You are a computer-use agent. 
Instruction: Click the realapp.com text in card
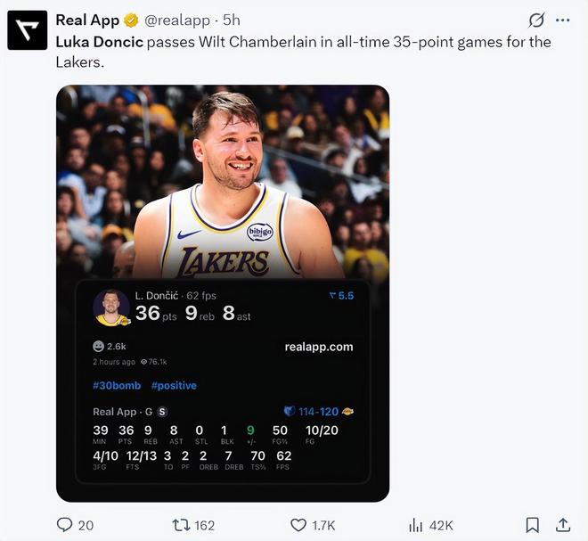pos(319,347)
